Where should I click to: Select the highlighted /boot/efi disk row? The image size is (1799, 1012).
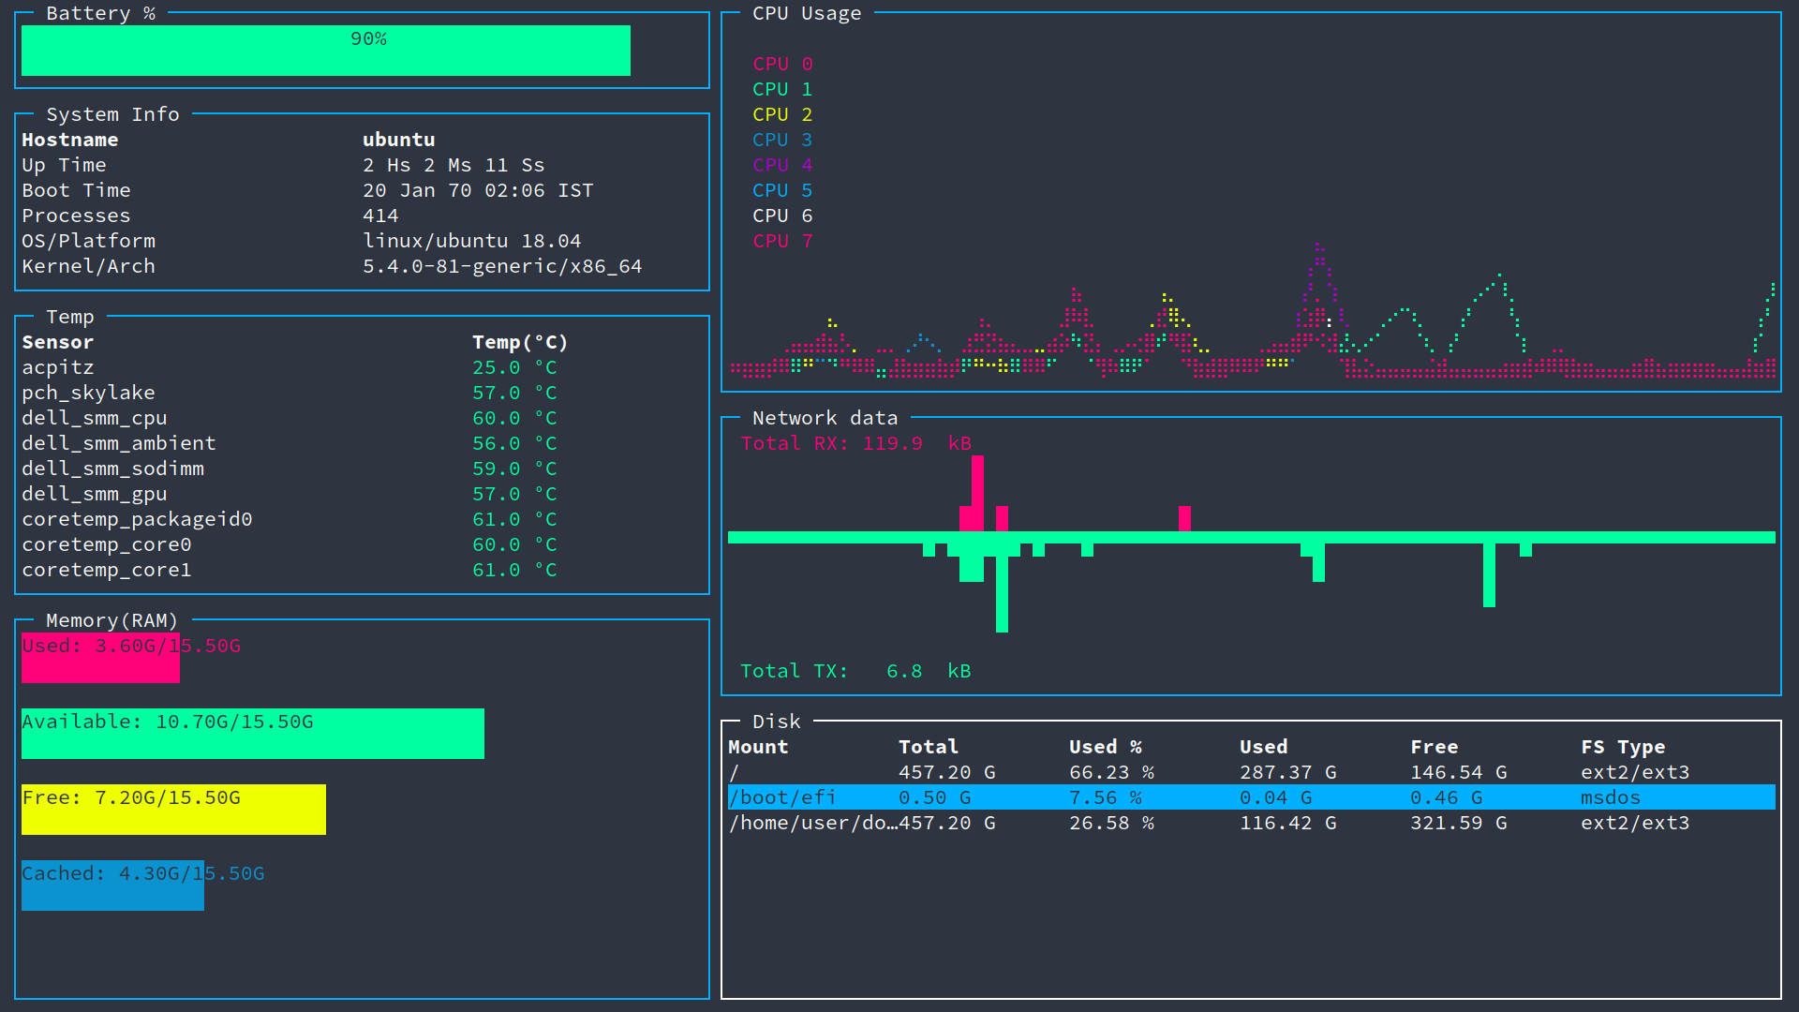1251,797
